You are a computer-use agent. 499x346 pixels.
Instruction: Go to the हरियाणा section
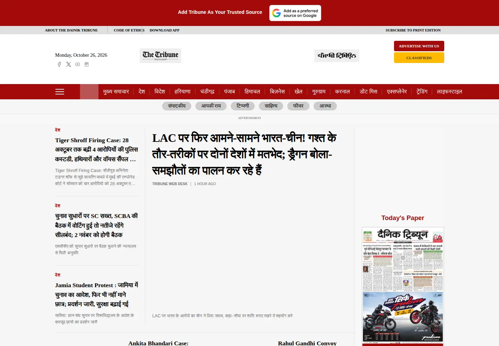[x=183, y=92]
